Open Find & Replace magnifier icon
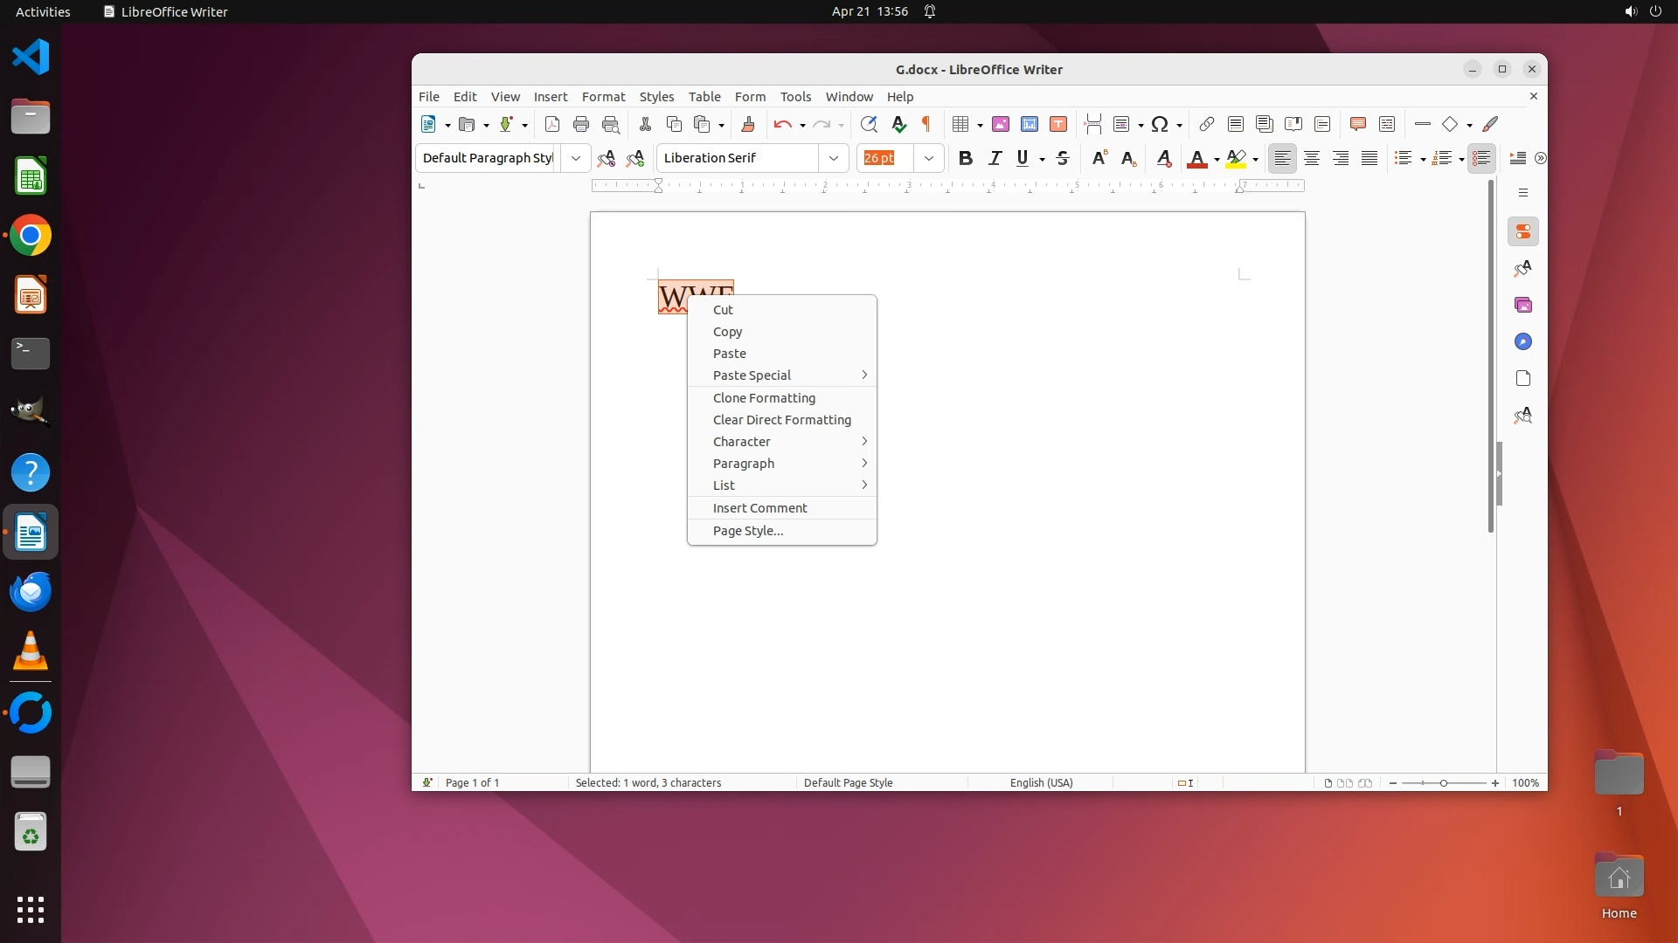Image resolution: width=1678 pixels, height=943 pixels. (x=868, y=124)
